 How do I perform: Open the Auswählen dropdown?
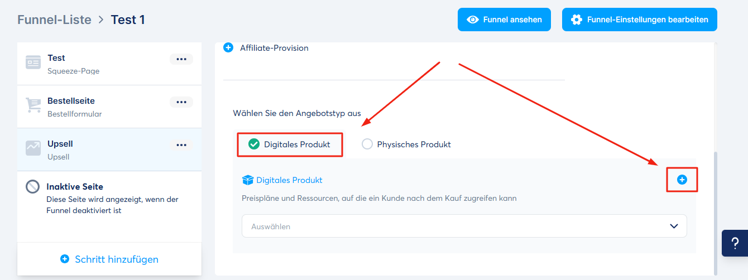point(464,226)
